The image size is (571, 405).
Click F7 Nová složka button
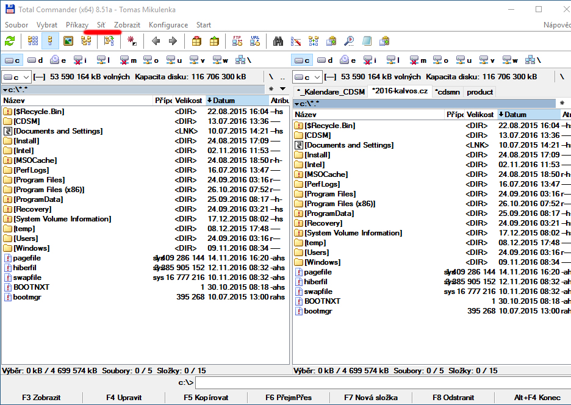[371, 397]
